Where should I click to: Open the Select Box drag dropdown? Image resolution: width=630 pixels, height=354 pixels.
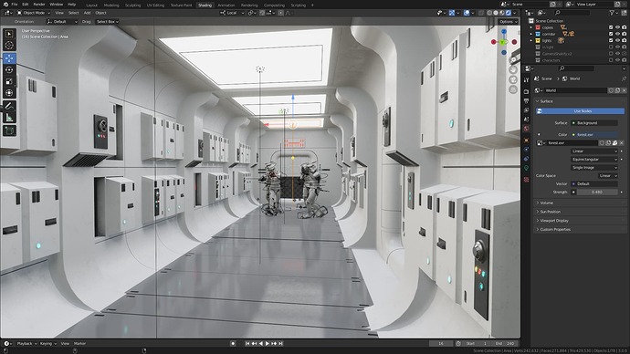pos(107,22)
